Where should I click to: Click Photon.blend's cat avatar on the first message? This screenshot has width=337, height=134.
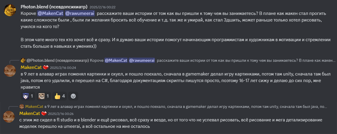click(10, 10)
